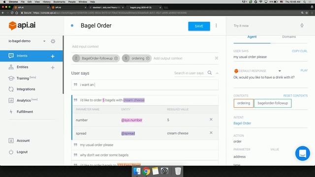Image resolution: width=315 pixels, height=177 pixels.
Task: Open the Bagel Order intent link
Action: [242, 123]
